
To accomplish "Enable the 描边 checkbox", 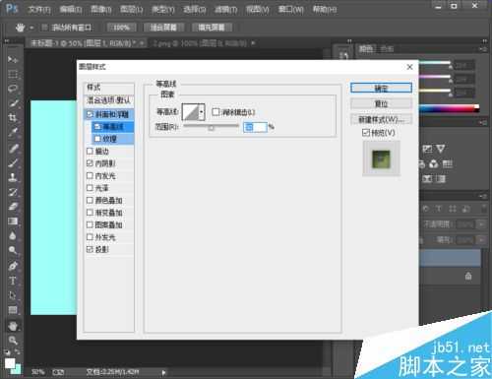I will [90, 151].
